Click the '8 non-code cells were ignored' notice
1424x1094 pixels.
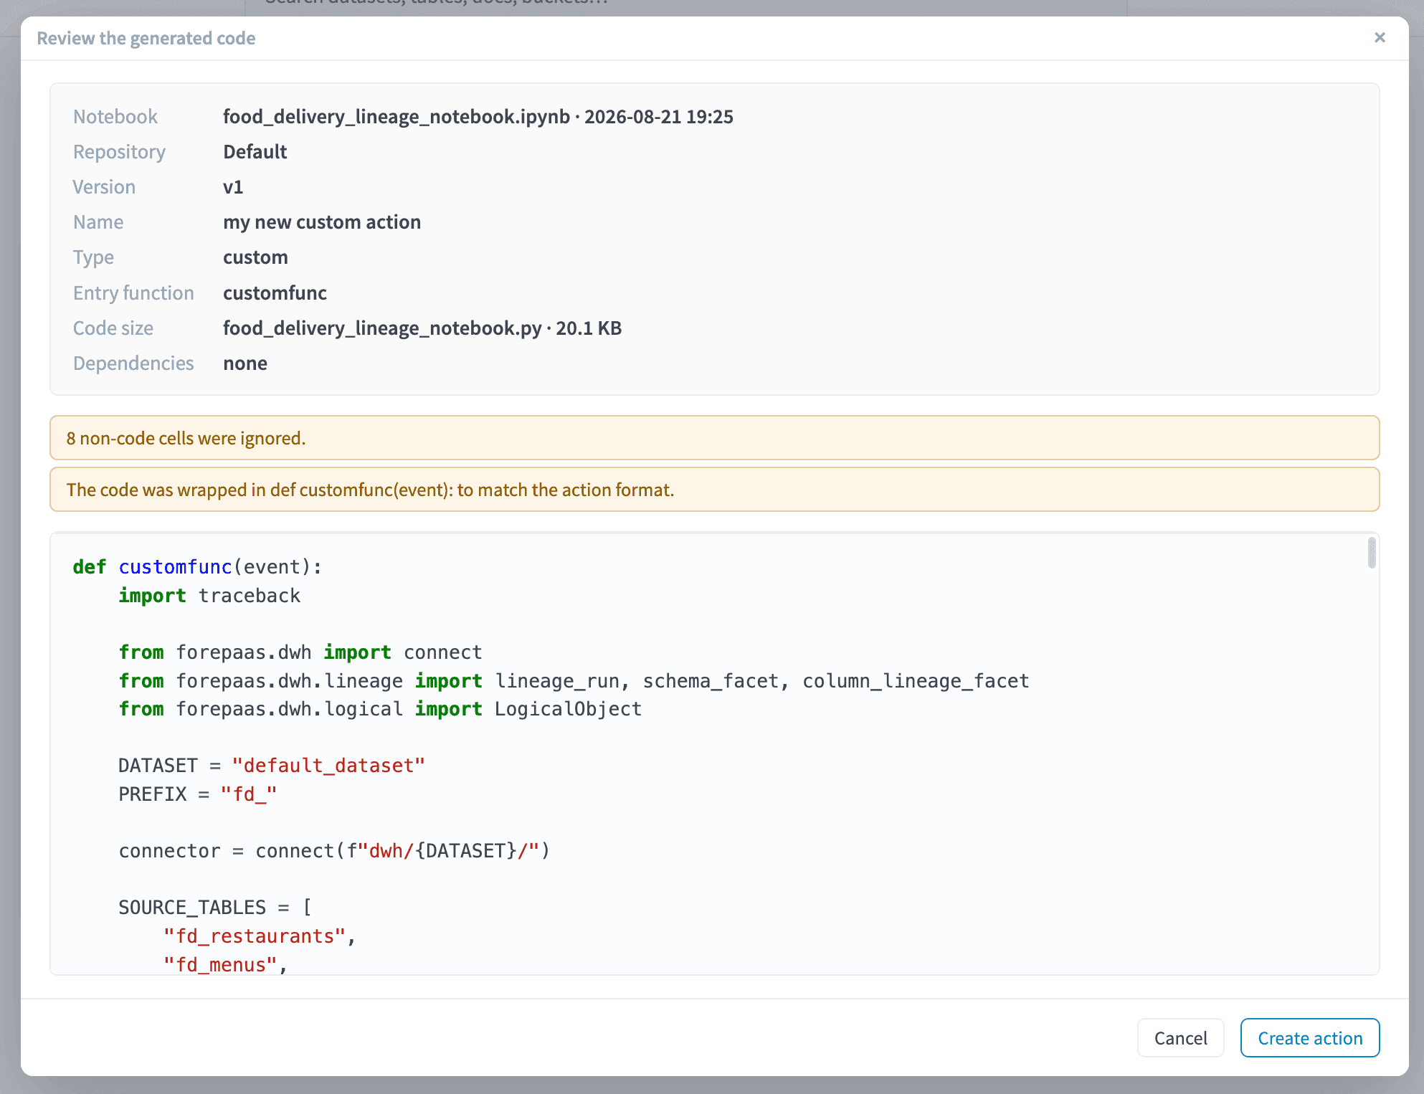(x=714, y=438)
